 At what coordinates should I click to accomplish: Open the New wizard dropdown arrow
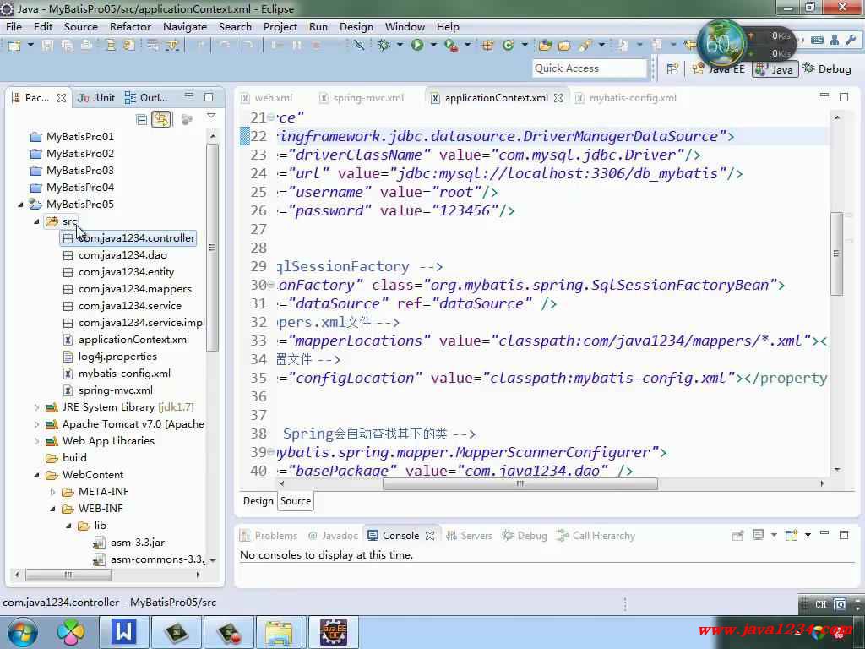coord(30,46)
